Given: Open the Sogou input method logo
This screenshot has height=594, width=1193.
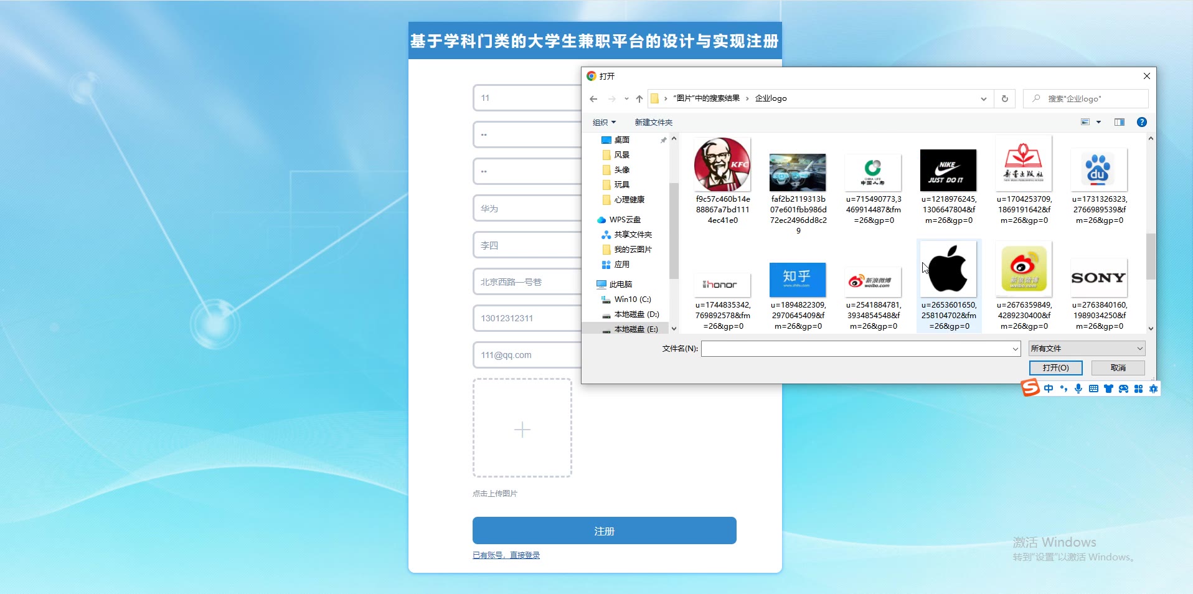Looking at the screenshot, I should point(1030,387).
